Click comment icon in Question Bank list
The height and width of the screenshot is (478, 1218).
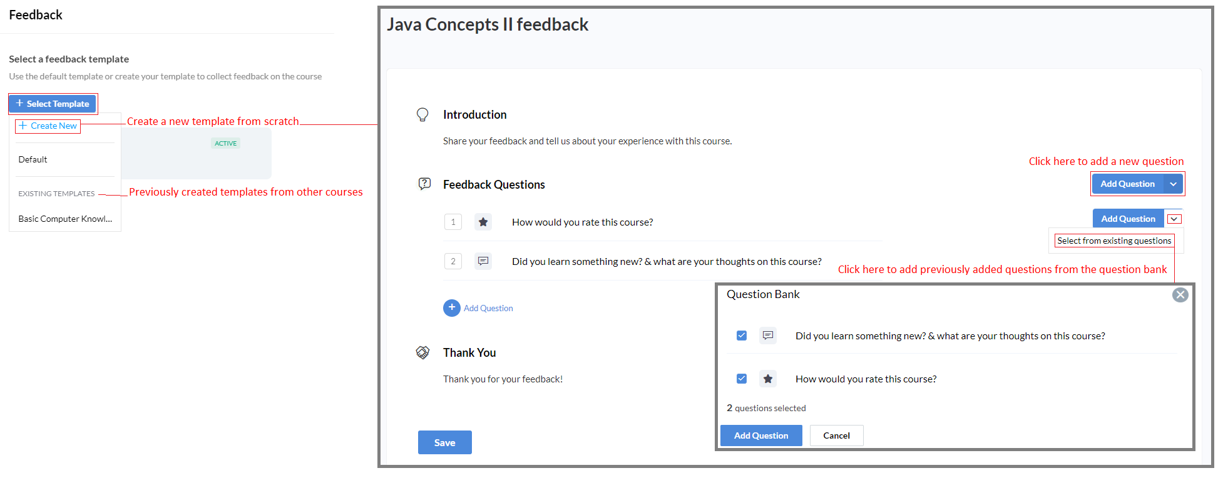click(768, 336)
